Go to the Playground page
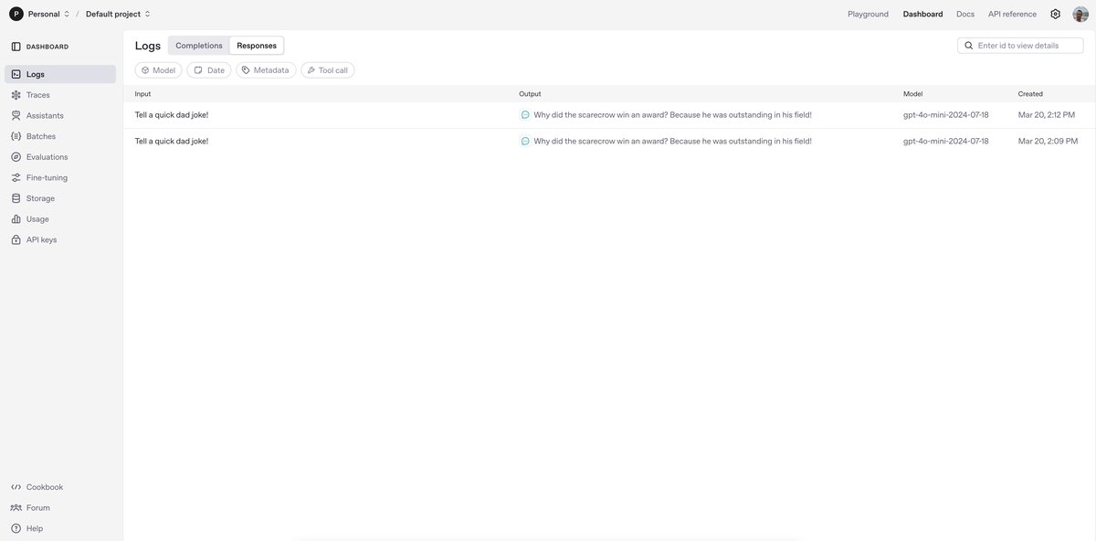The width and height of the screenshot is (1096, 541). 868,14
